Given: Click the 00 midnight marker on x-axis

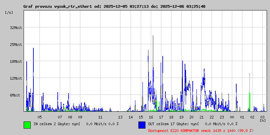Looking at the screenshot, I should pos(232,117).
